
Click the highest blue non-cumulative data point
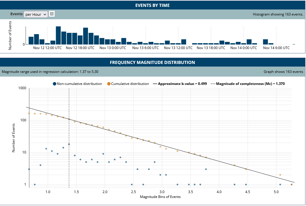point(69,144)
